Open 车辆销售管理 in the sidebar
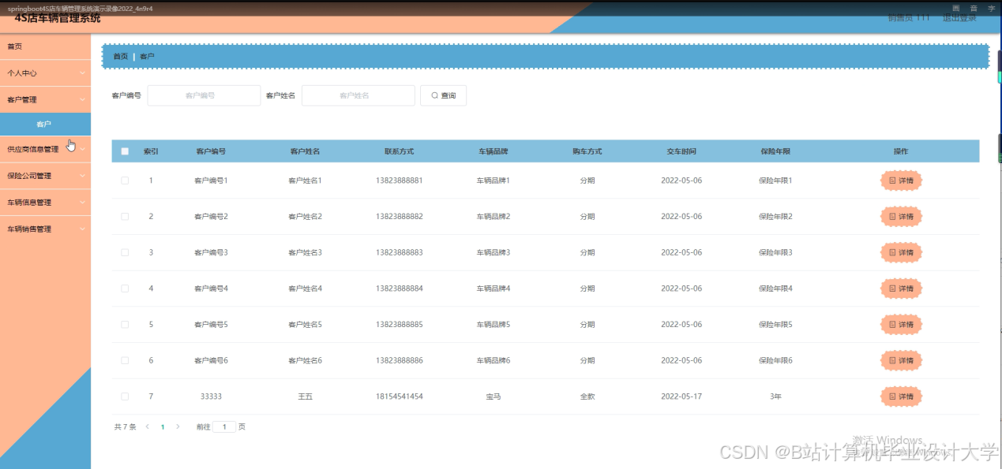1002x469 pixels. 45,229
